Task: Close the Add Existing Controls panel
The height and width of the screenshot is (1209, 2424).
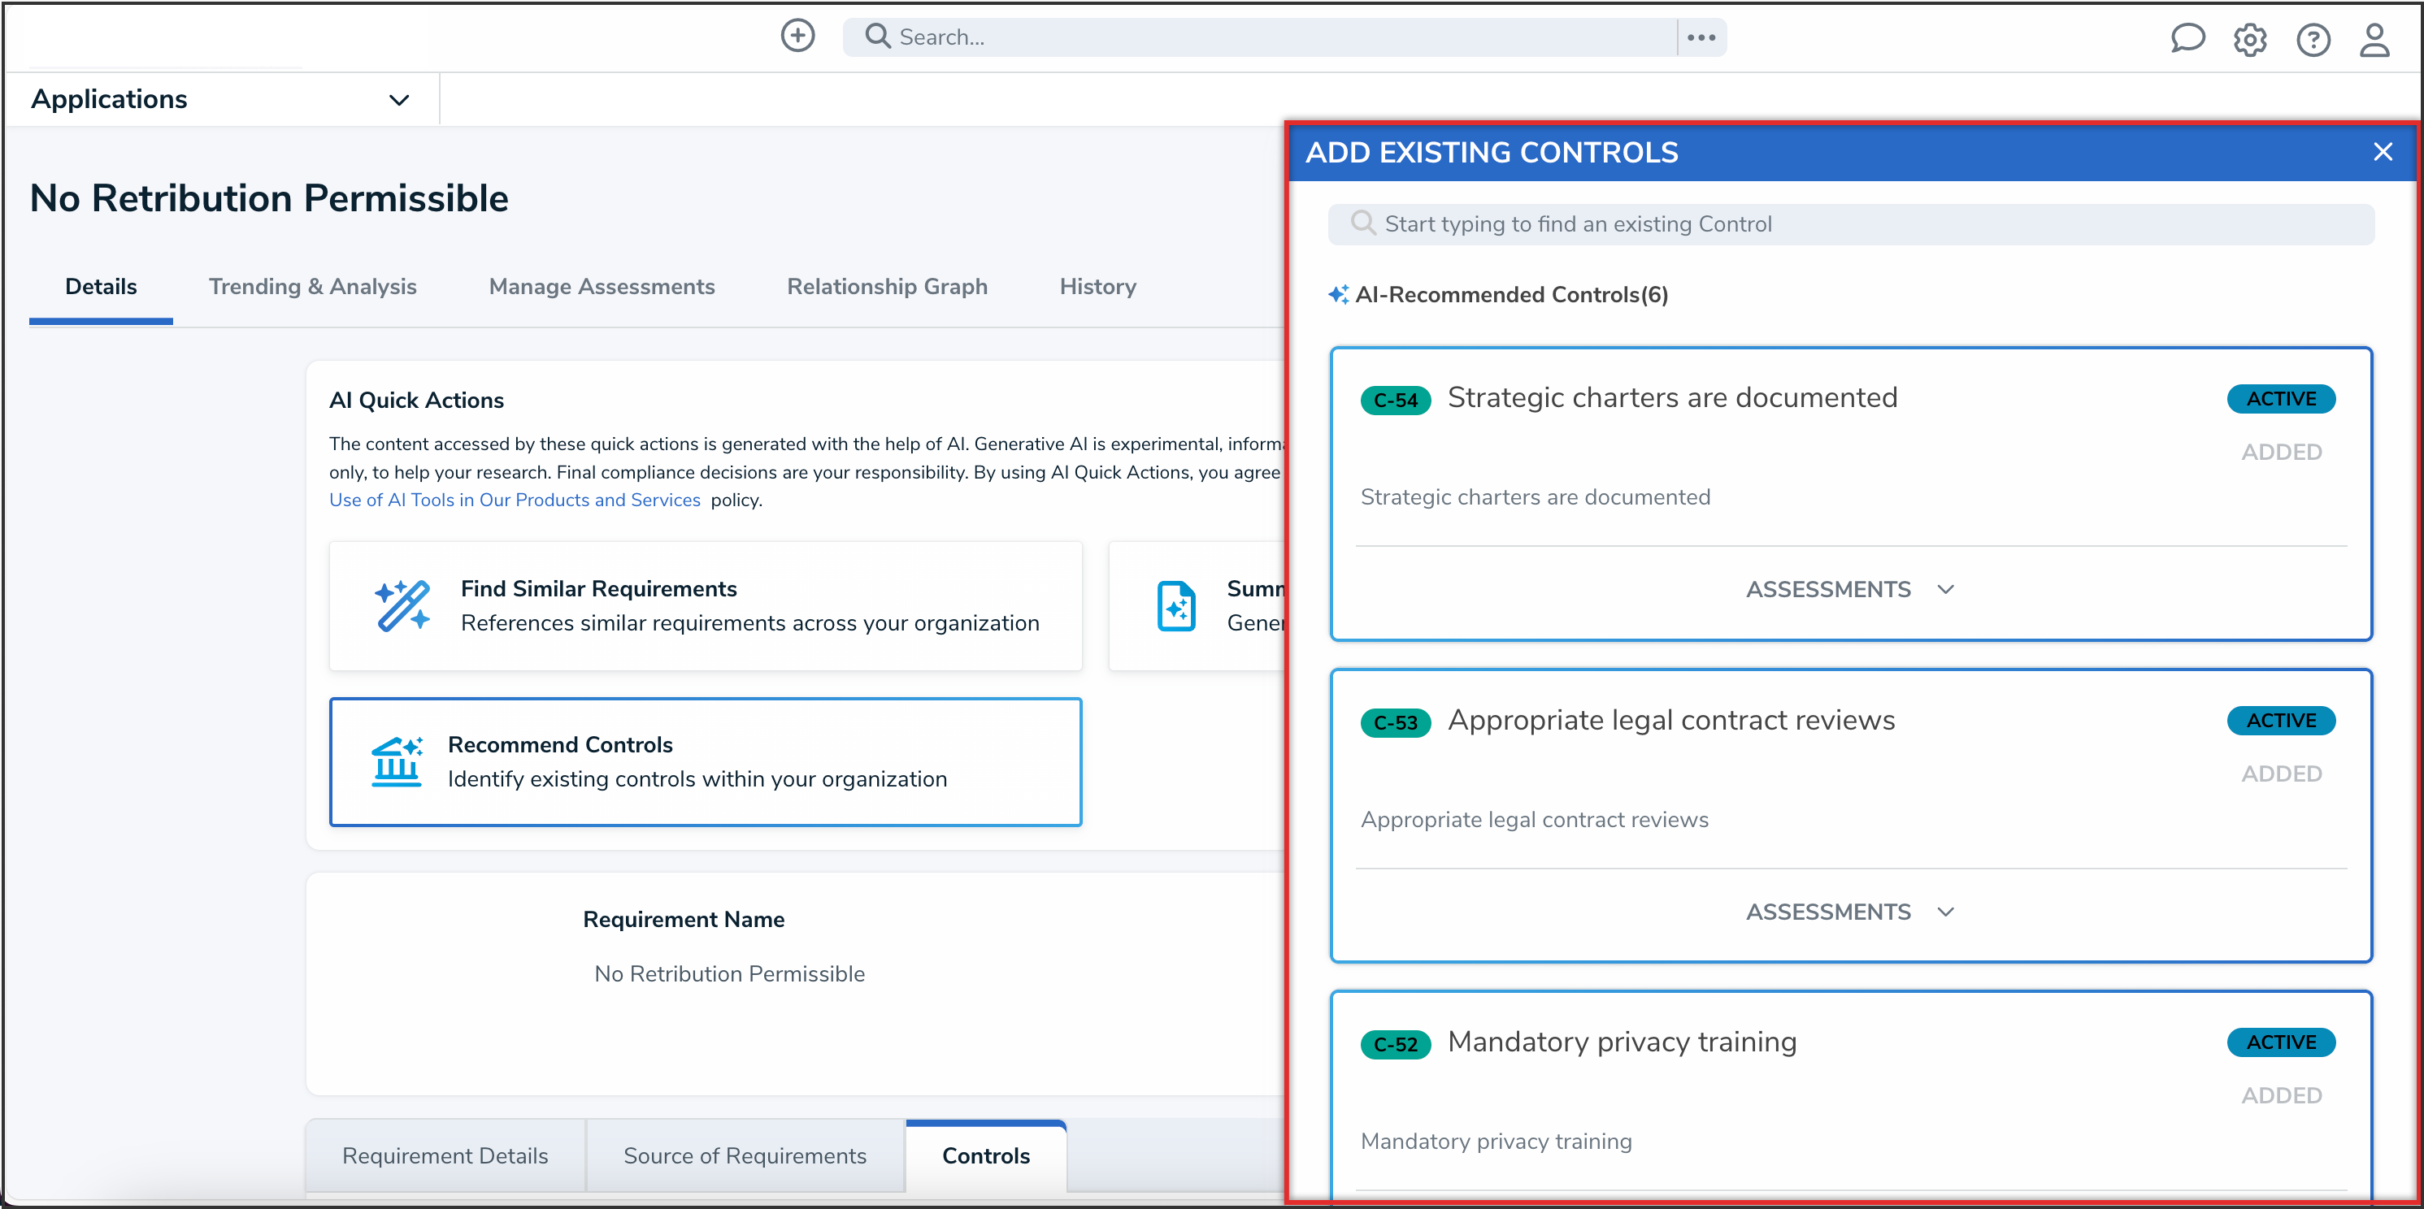Action: pos(2383,151)
